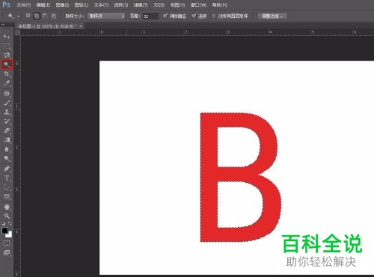Click the ruler origin corner box
Viewport: 374px width, 277px height.
[17, 32]
